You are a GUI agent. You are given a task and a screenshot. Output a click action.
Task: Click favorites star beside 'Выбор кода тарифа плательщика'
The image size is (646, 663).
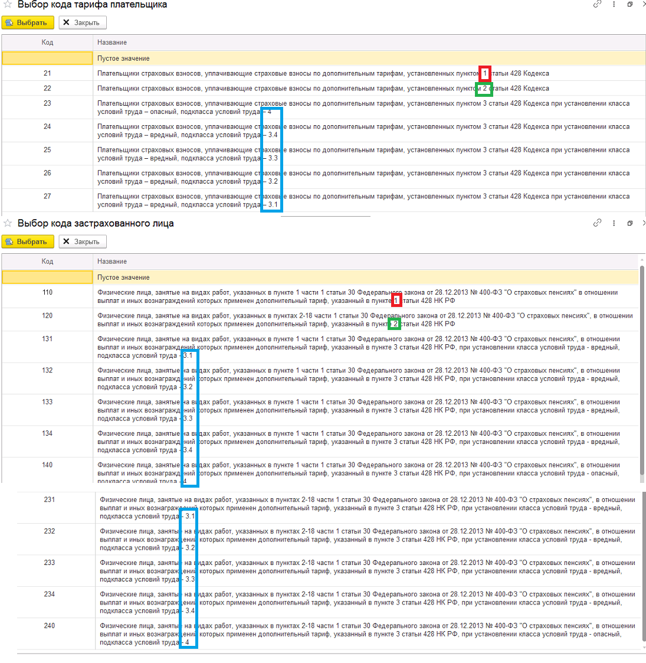click(x=8, y=4)
